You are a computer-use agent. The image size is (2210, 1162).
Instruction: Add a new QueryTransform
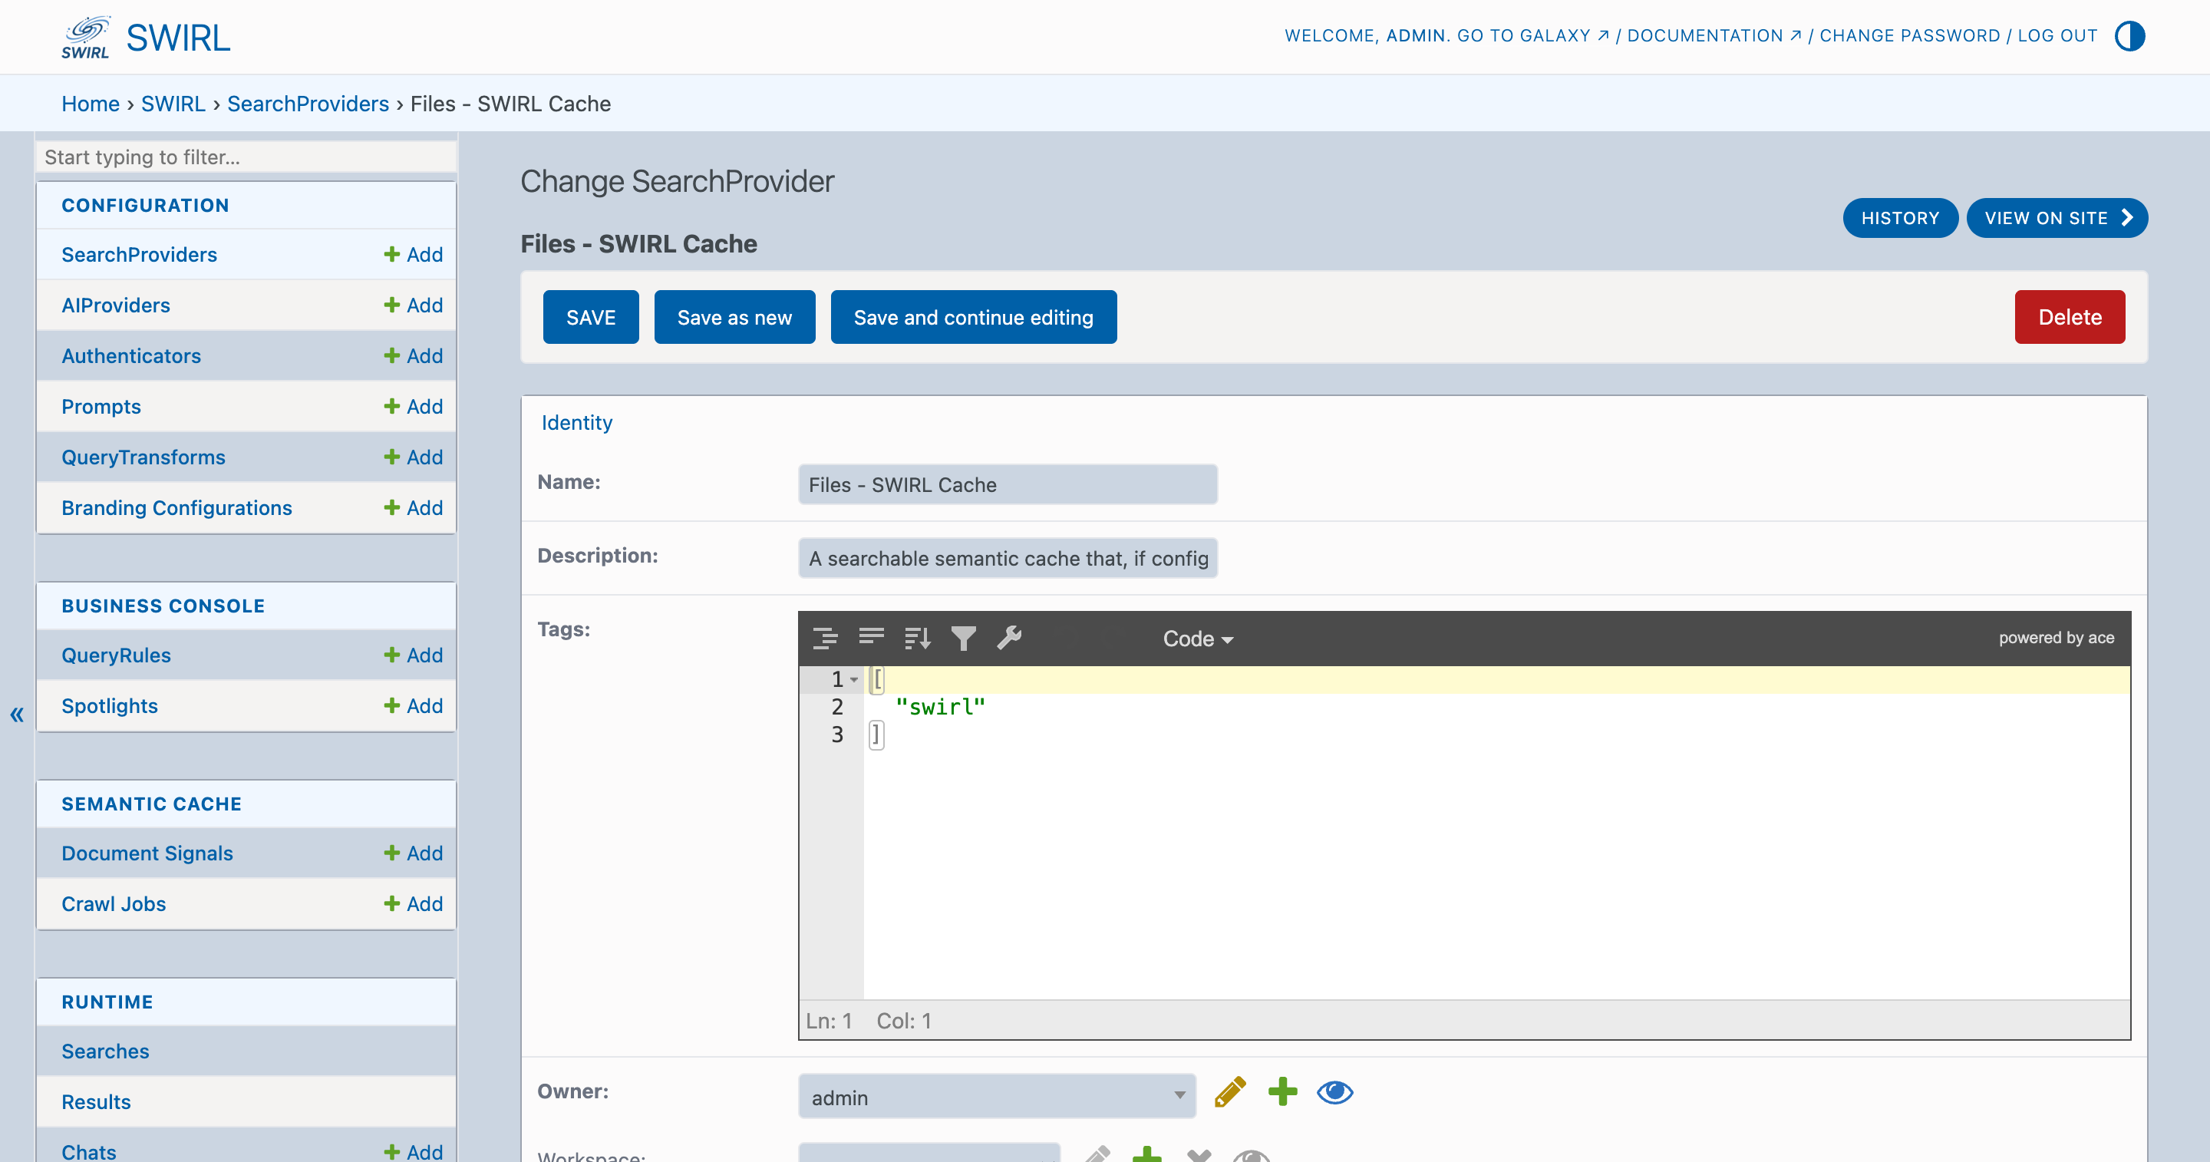(414, 457)
